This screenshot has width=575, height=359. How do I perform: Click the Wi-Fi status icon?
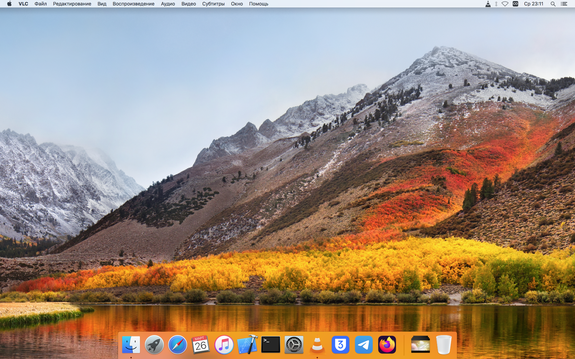pyautogui.click(x=506, y=4)
